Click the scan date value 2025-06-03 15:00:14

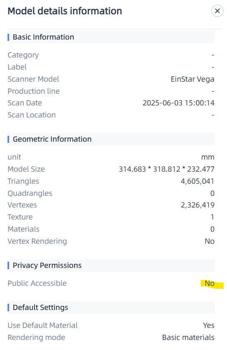pyautogui.click(x=179, y=103)
